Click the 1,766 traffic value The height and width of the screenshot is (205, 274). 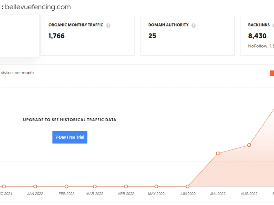[x=56, y=36]
